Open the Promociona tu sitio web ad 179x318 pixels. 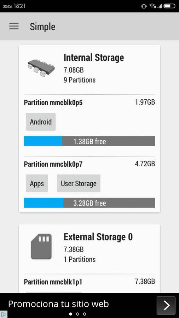[x=58, y=304]
